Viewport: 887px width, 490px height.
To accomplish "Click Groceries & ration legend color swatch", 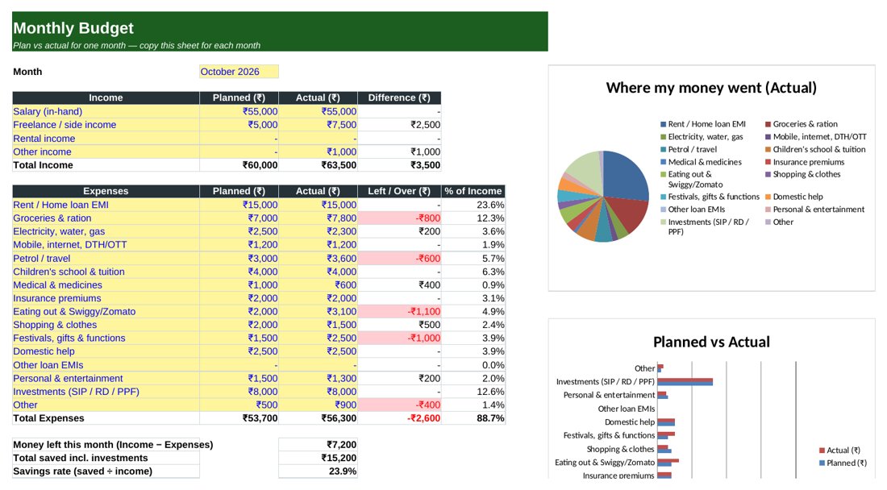I will (x=768, y=124).
